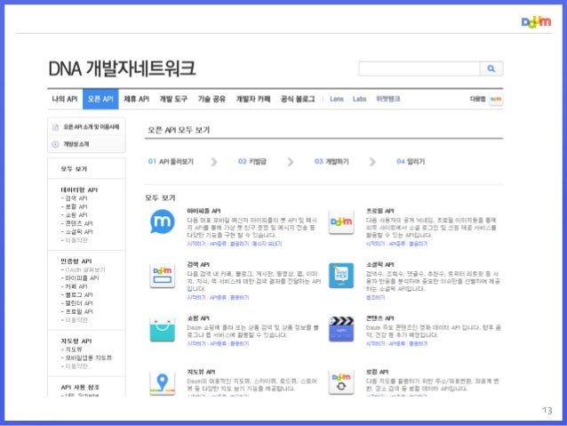Image resolution: width=567 pixels, height=426 pixels.
Task: Open the 지도뷰 API title in main list
Action: 201,372
